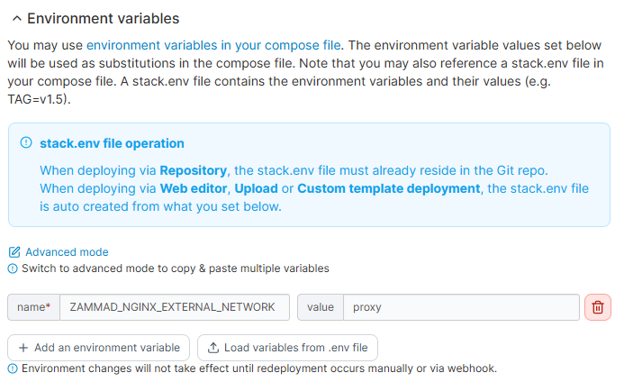Click the info icon beside stack.env file operation
This screenshot has width=624, height=382.
pyautogui.click(x=26, y=143)
